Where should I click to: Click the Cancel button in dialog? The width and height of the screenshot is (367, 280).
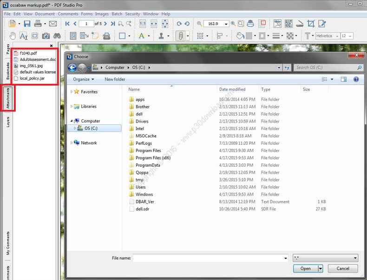pyautogui.click(x=343, y=268)
